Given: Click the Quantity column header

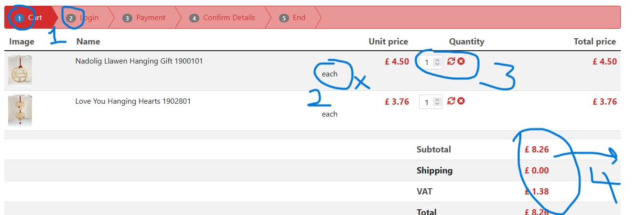Looking at the screenshot, I should pos(466,42).
